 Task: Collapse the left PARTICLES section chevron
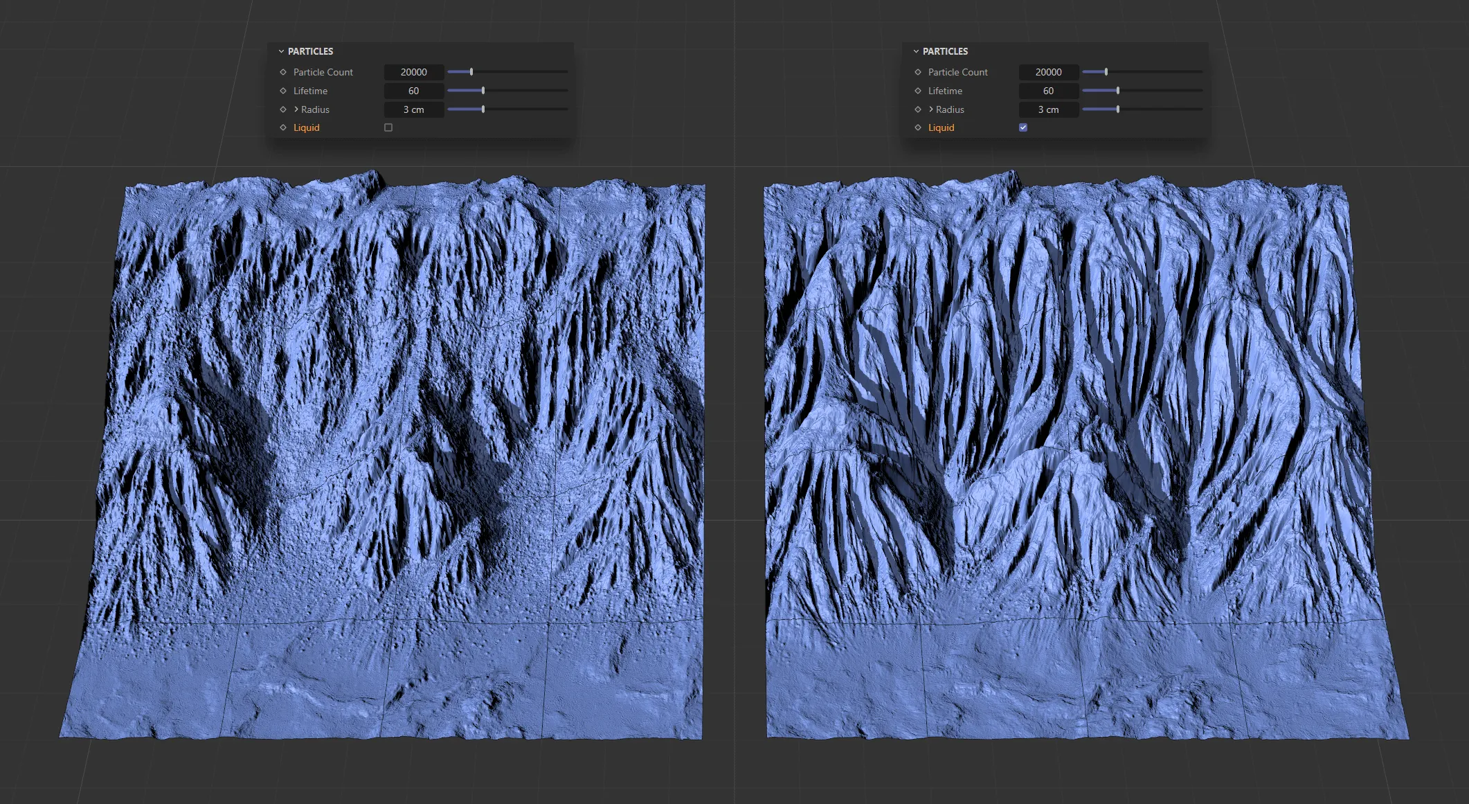281,51
